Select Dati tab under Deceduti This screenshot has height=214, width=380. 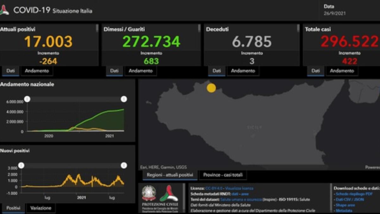pyautogui.click(x=217, y=71)
